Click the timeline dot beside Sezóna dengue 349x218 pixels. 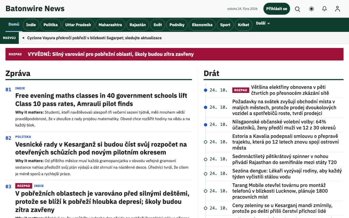pos(206,174)
